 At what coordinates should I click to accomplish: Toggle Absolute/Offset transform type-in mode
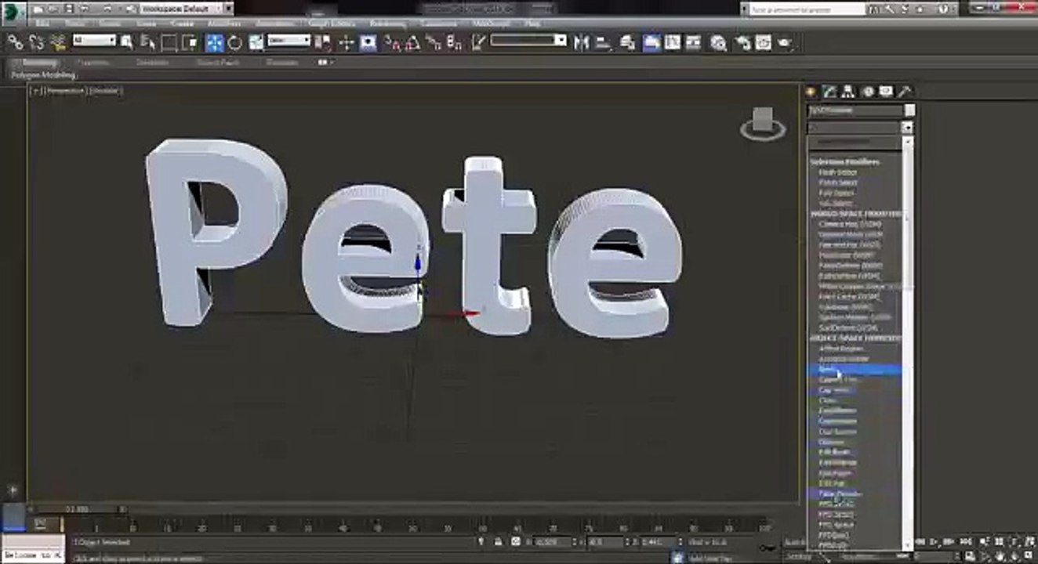517,541
